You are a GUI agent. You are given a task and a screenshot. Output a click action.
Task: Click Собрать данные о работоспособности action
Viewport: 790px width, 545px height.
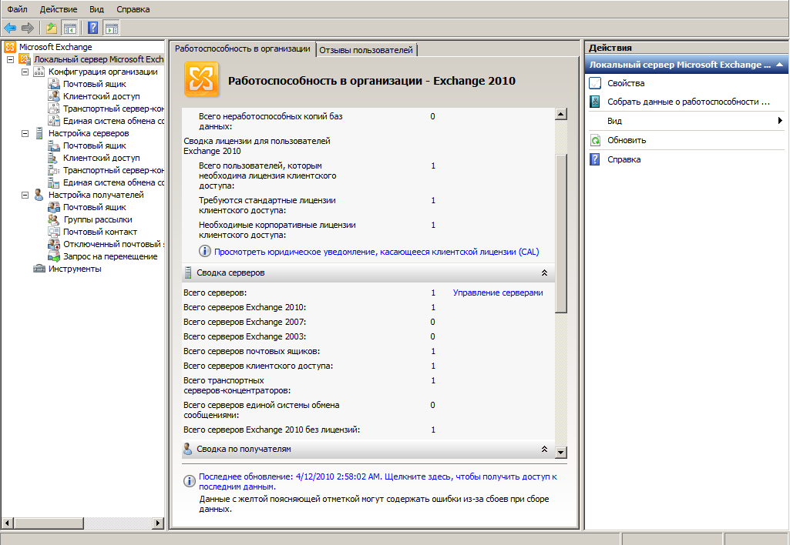[688, 102]
